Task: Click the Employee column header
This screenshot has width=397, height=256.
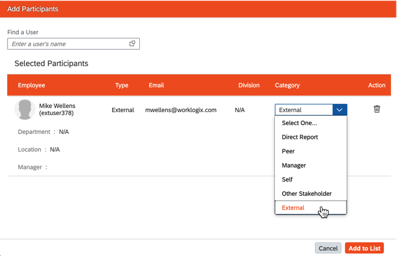Action: (x=31, y=85)
